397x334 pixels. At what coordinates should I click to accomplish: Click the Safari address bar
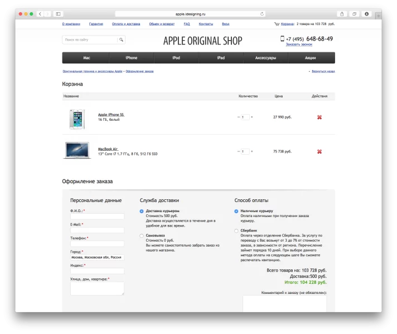click(190, 14)
